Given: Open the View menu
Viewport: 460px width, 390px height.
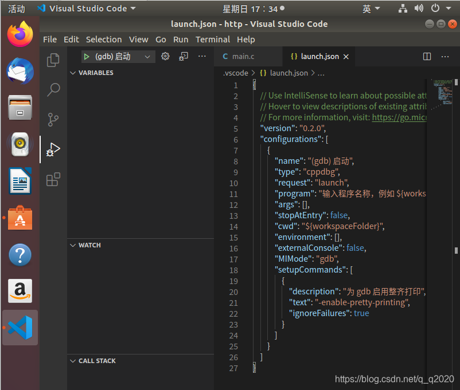Looking at the screenshot, I should coord(138,40).
